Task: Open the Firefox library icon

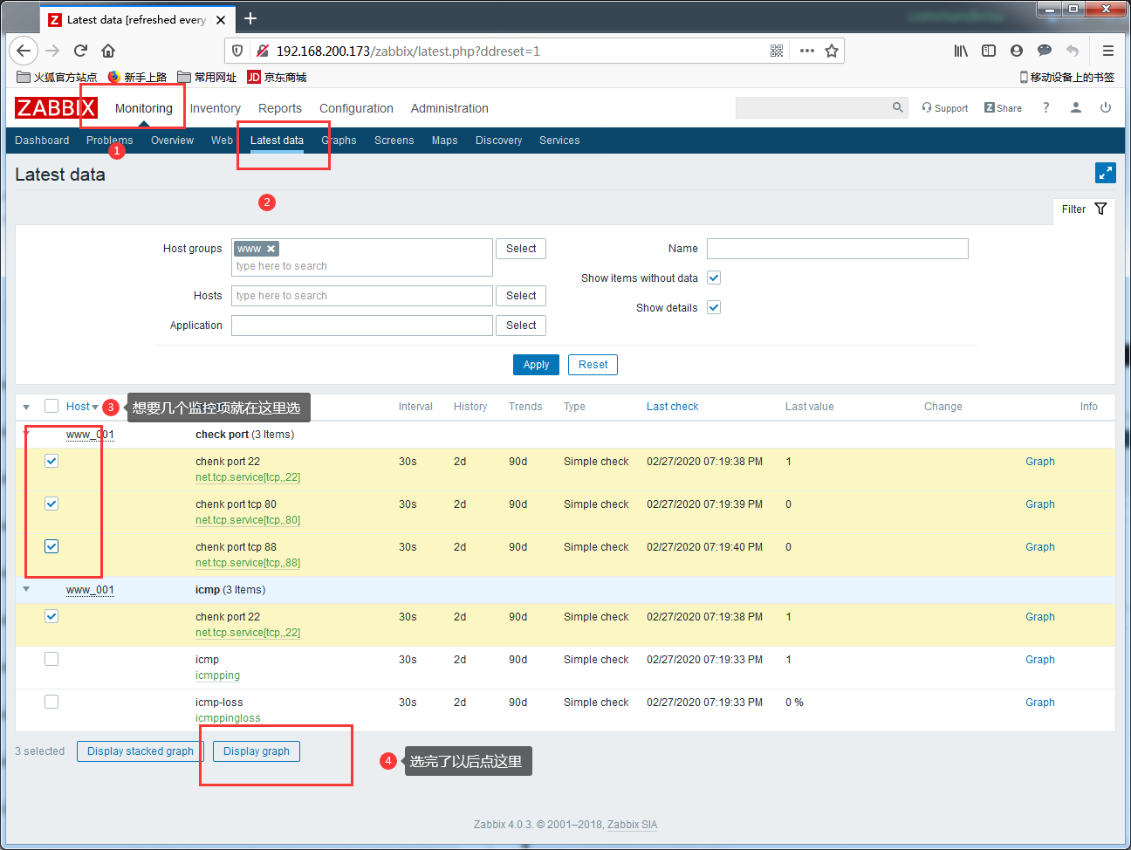Action: [x=961, y=51]
